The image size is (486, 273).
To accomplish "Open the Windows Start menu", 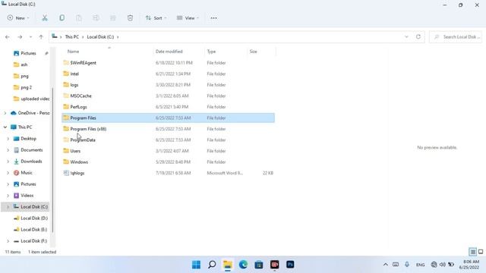I will (x=196, y=265).
